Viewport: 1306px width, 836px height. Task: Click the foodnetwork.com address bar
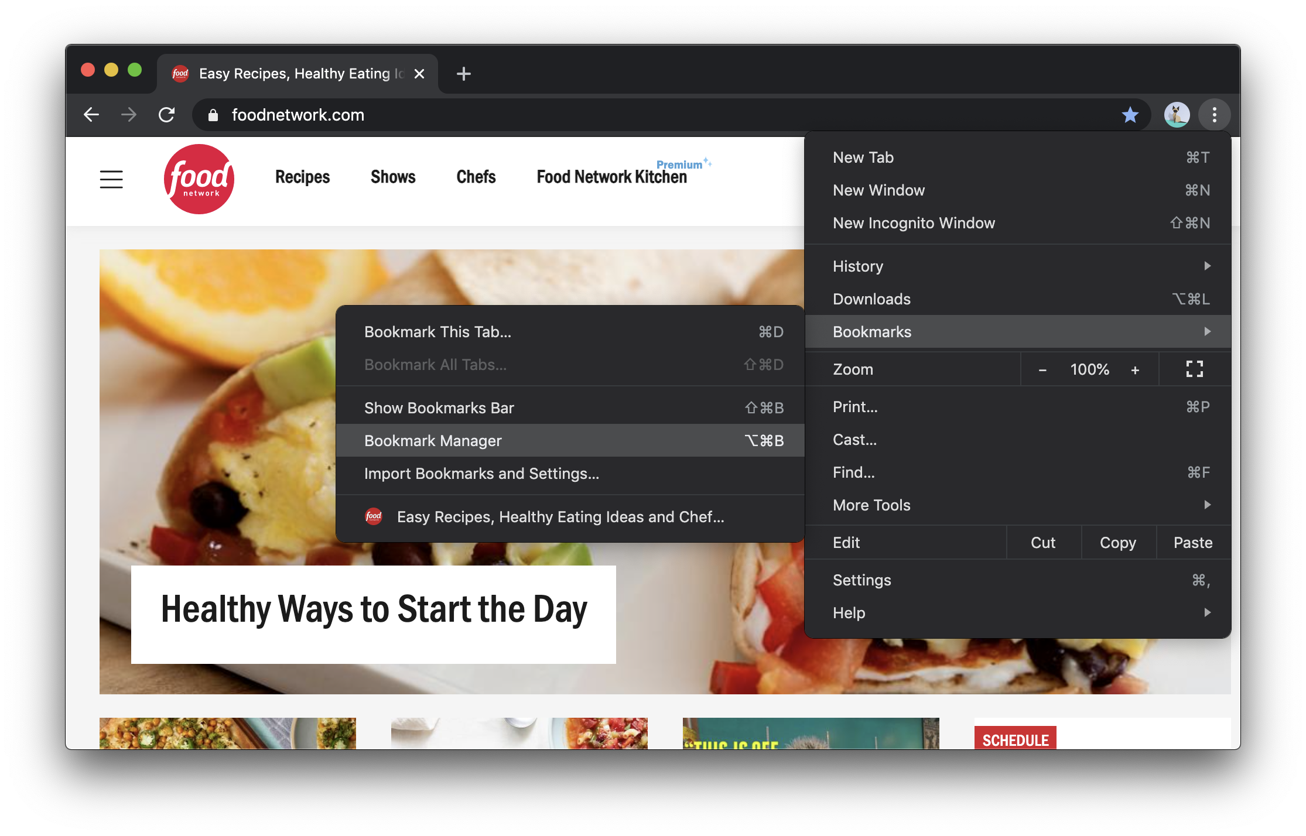pyautogui.click(x=671, y=115)
